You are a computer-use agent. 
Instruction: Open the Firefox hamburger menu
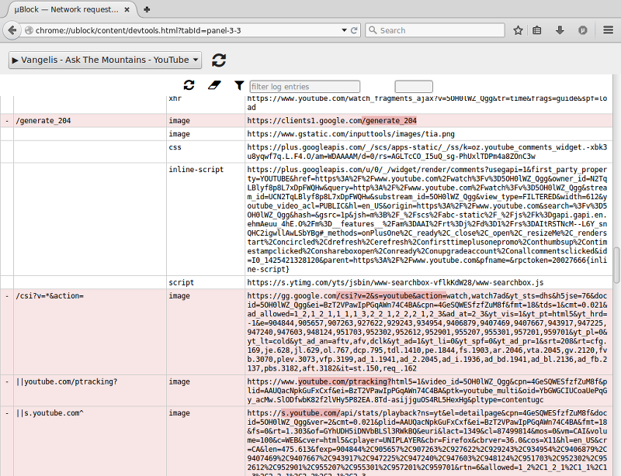(608, 30)
